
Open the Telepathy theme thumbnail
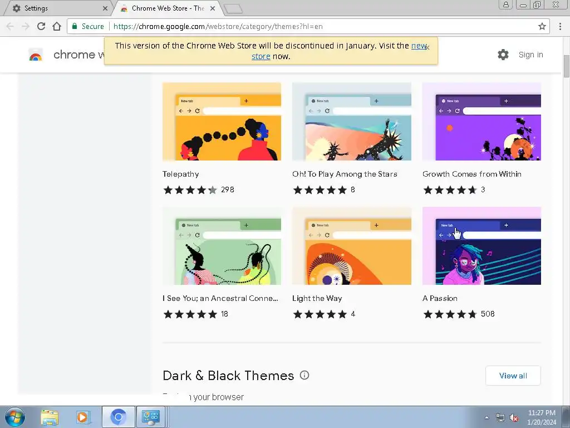click(x=222, y=121)
